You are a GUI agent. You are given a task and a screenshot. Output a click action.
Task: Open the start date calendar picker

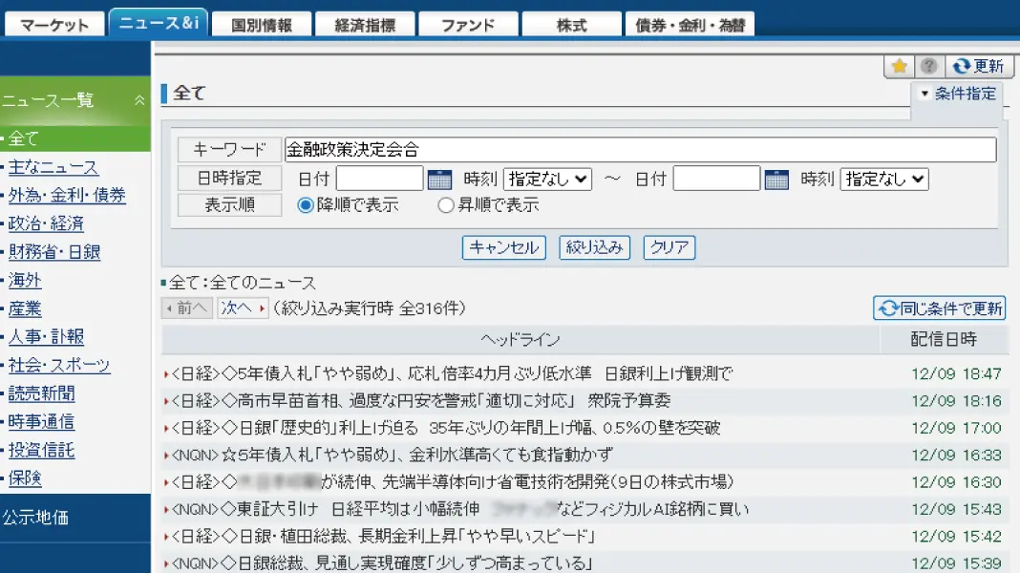[439, 179]
